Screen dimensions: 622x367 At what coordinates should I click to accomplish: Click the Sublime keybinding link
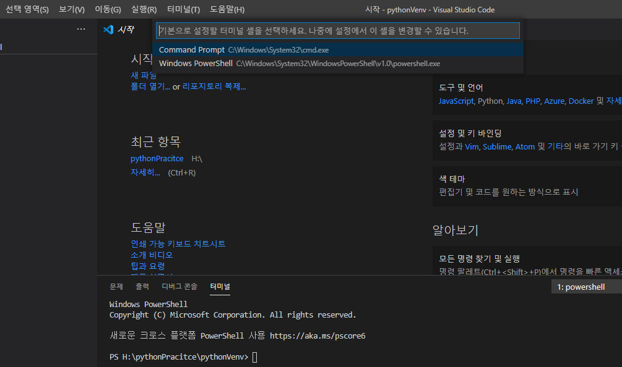[497, 146]
